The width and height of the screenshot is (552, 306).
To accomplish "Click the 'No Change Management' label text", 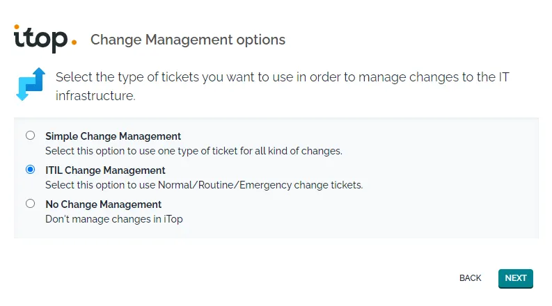I will pos(103,204).
